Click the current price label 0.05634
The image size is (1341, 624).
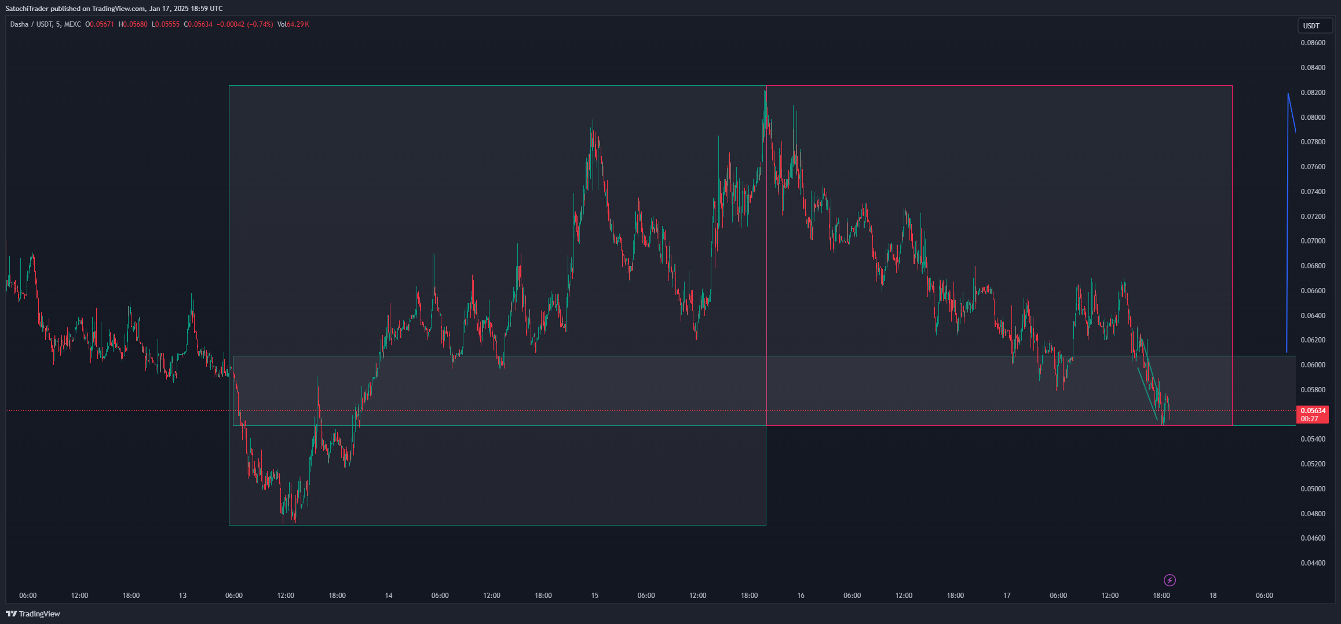click(x=1313, y=411)
